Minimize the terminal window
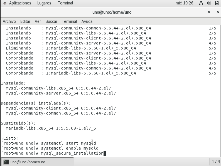 (199, 13)
